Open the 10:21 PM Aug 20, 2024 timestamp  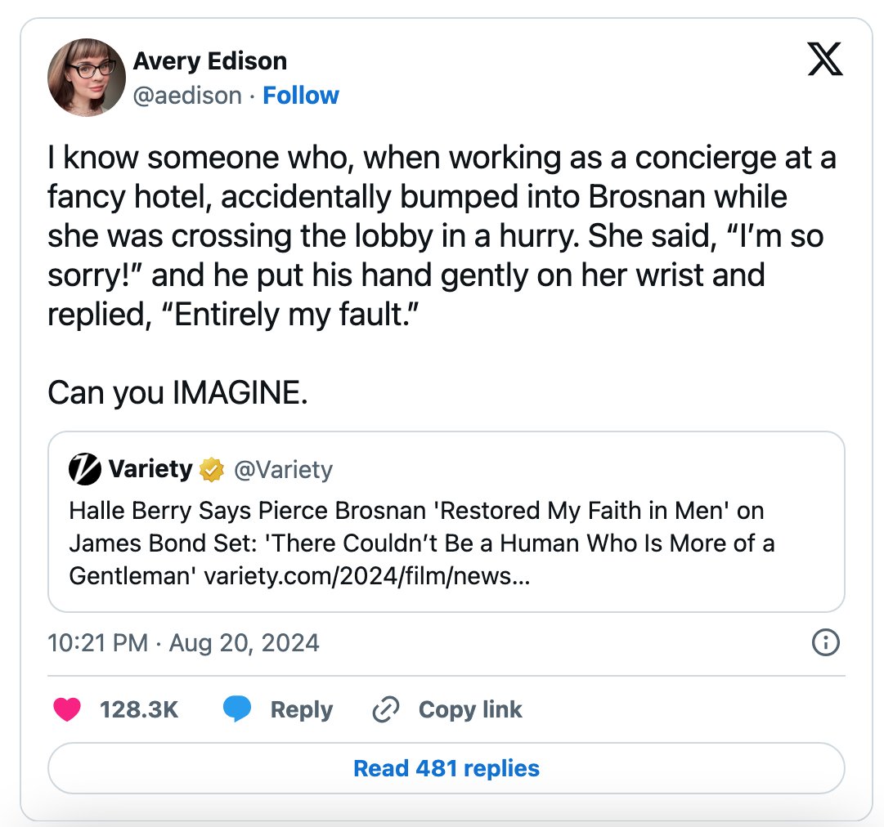pos(183,643)
